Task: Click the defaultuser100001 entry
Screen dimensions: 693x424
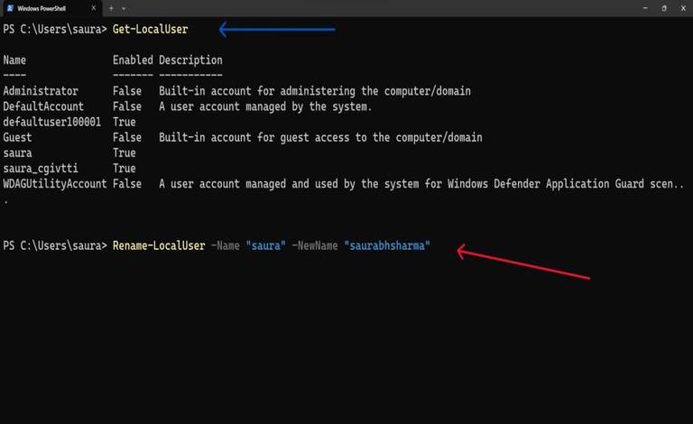Action: coord(51,122)
